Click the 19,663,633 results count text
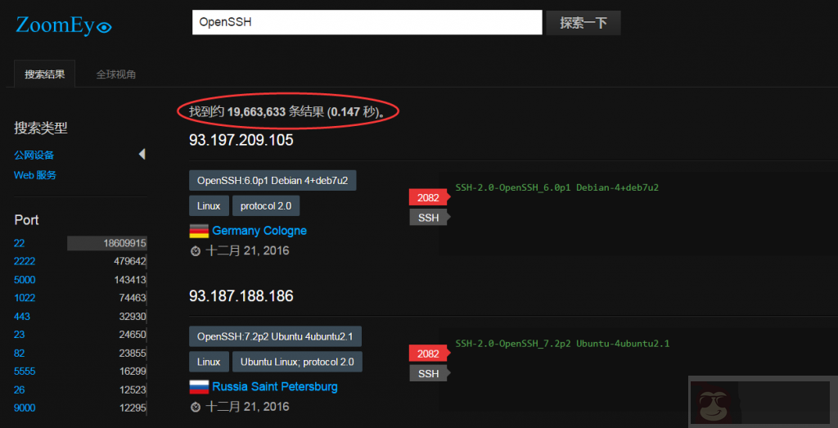 point(256,111)
